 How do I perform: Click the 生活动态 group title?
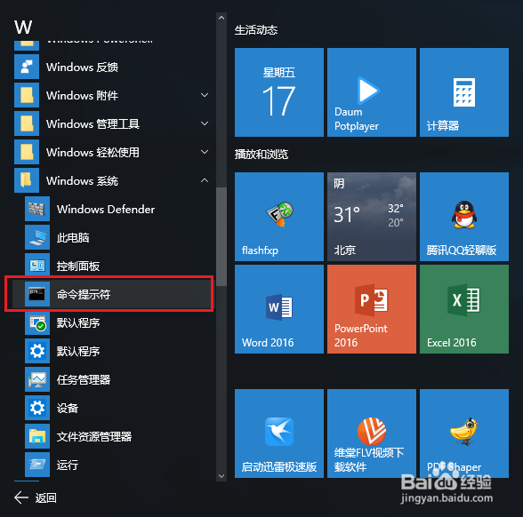pos(256,30)
